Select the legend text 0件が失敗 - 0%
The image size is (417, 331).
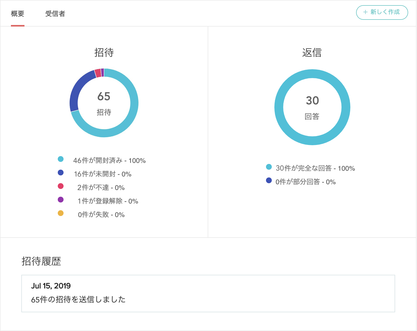(101, 215)
